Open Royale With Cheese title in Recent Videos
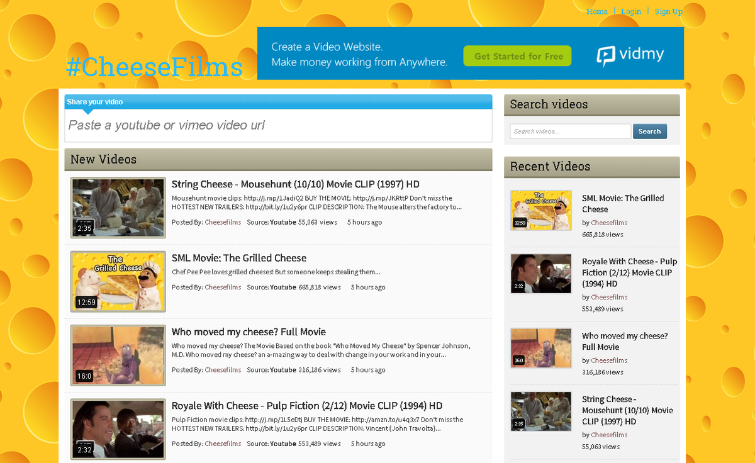 [x=629, y=272]
